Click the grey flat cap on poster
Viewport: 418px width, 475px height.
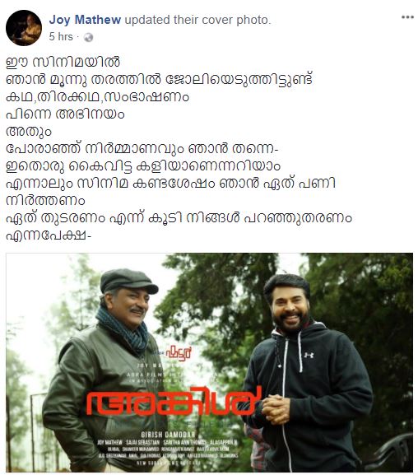128,281
